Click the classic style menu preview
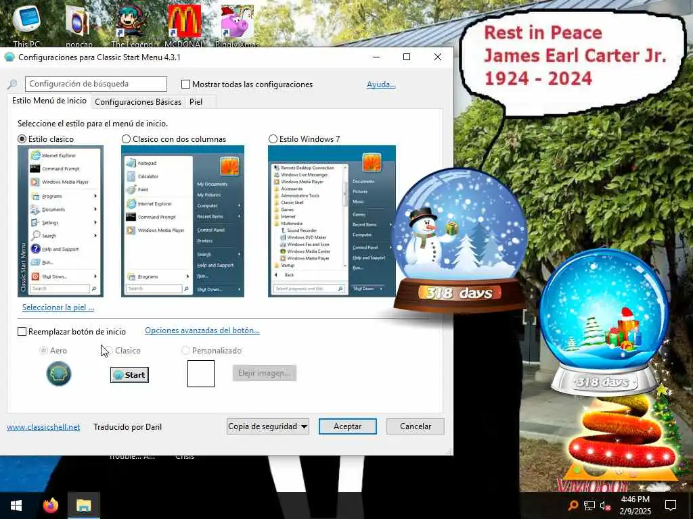The image size is (693, 519). [60, 221]
